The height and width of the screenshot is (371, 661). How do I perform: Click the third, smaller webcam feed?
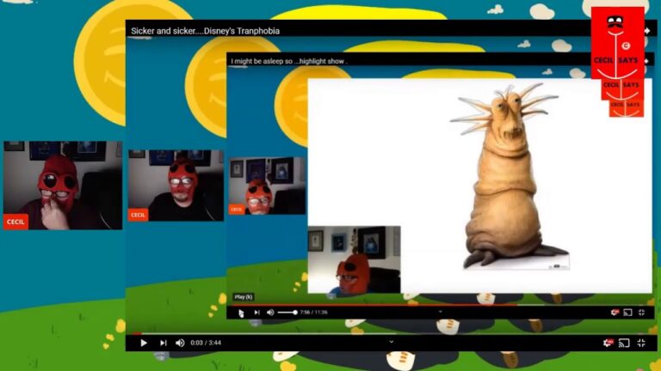[268, 185]
